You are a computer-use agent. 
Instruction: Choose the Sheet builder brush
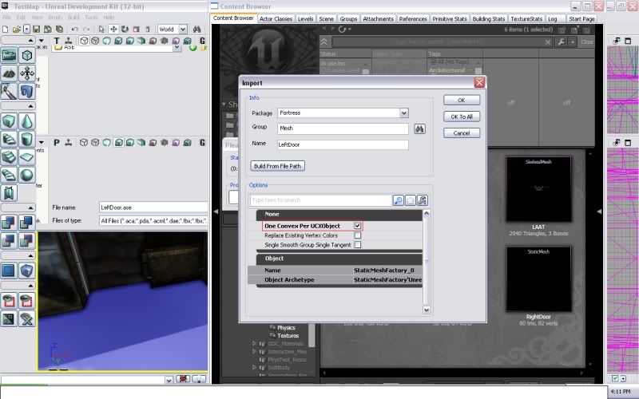[27, 157]
